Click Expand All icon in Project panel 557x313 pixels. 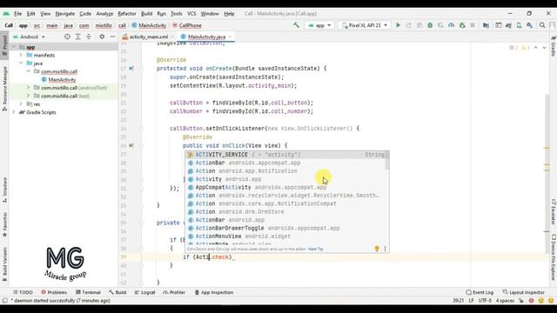77,37
